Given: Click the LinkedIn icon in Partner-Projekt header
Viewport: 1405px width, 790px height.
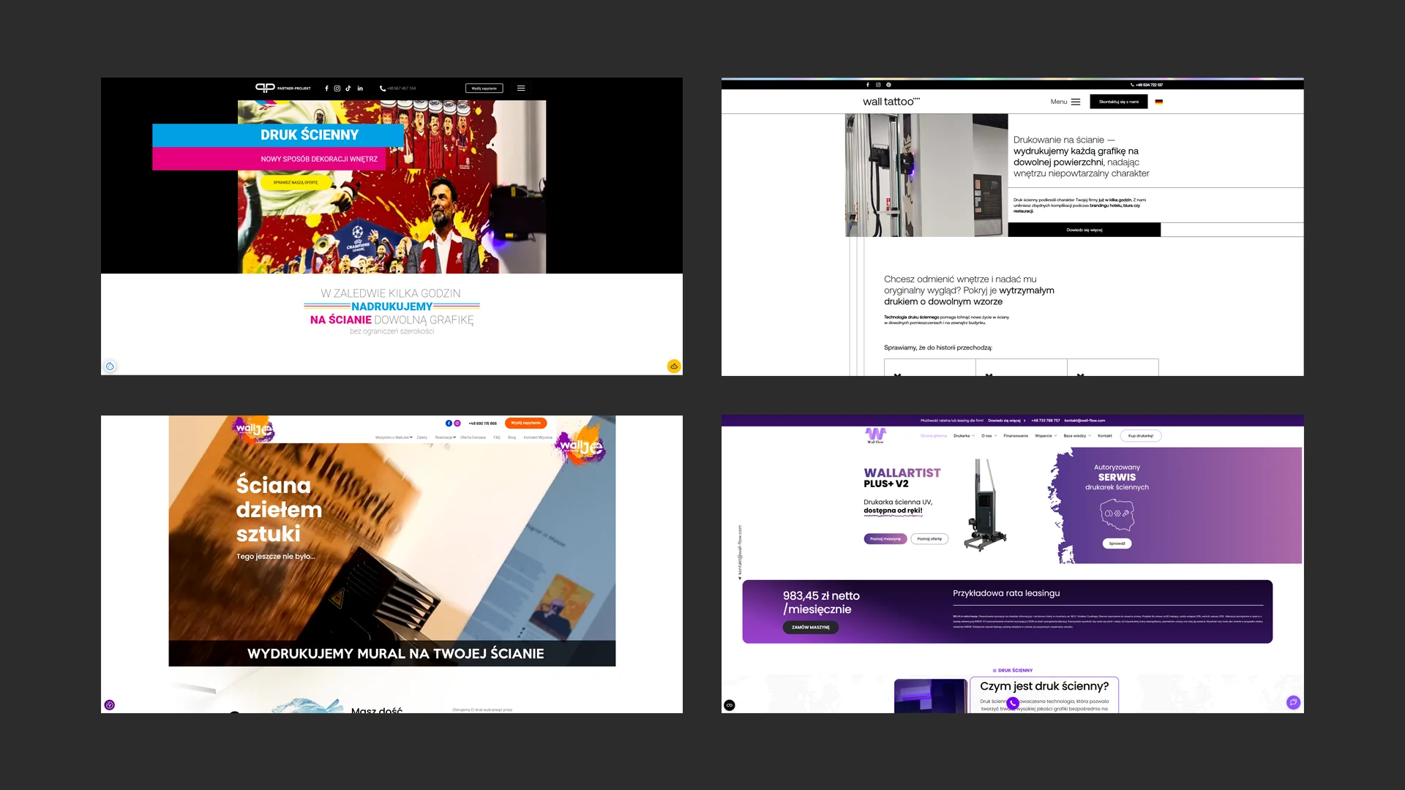Looking at the screenshot, I should (x=360, y=89).
